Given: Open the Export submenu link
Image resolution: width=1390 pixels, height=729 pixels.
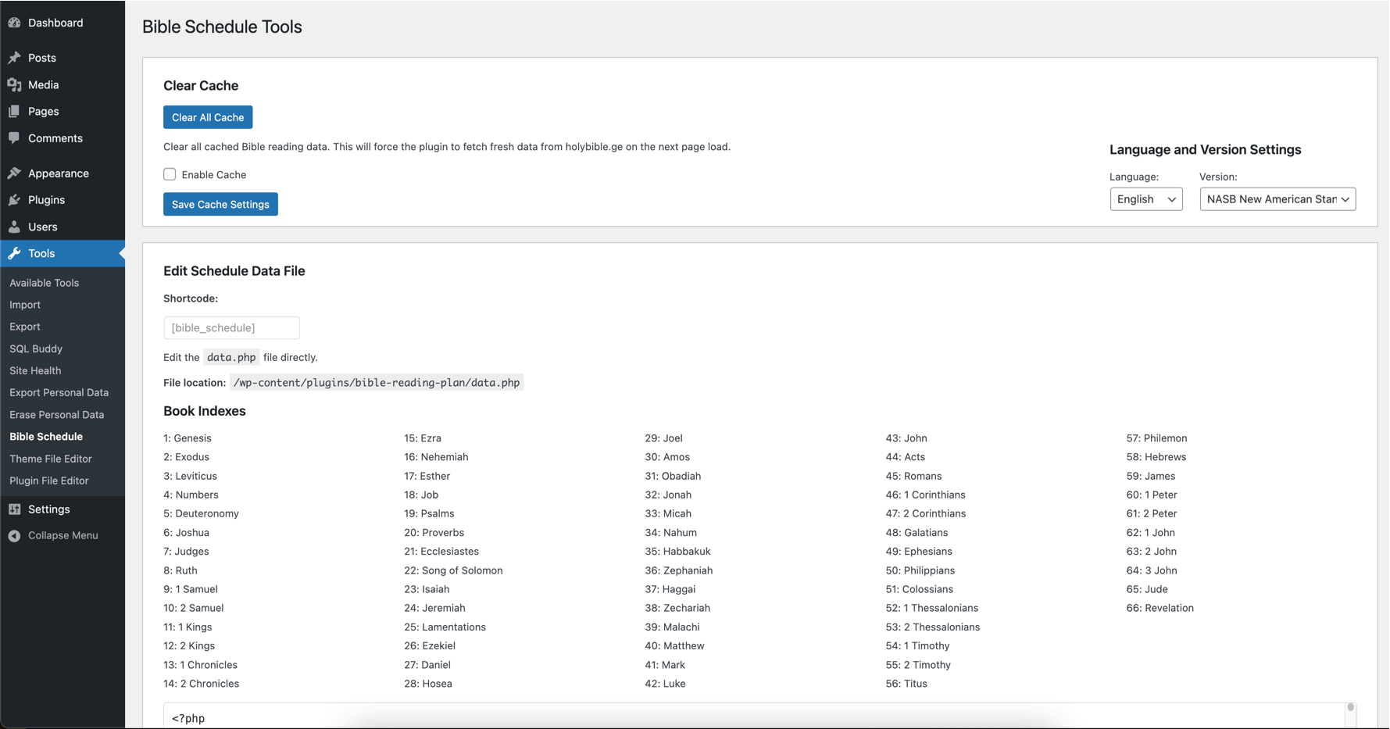Looking at the screenshot, I should click(25, 327).
